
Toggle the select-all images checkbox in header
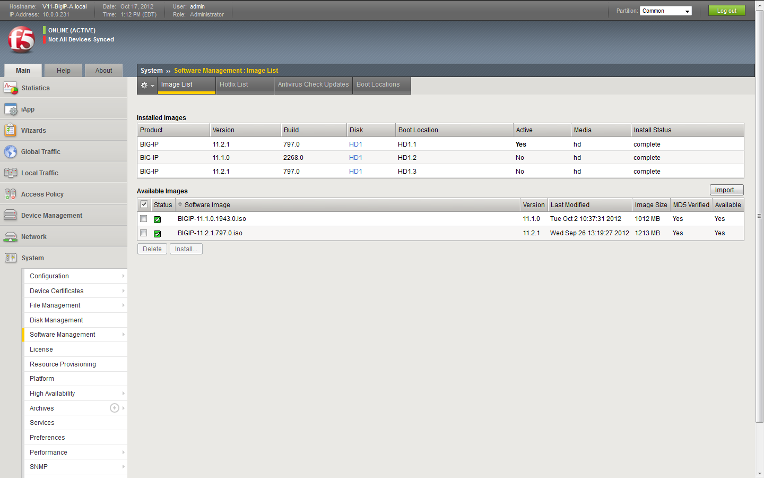[144, 204]
